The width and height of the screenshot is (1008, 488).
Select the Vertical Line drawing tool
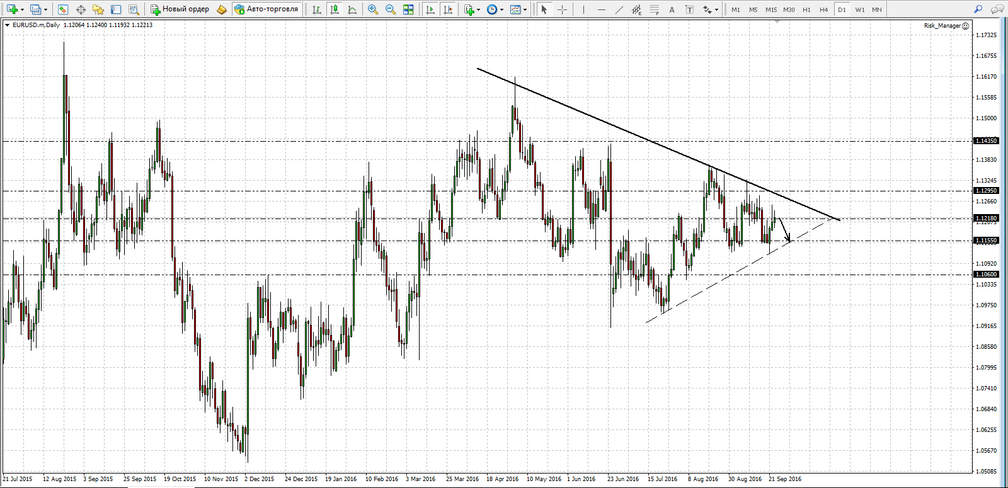583,9
